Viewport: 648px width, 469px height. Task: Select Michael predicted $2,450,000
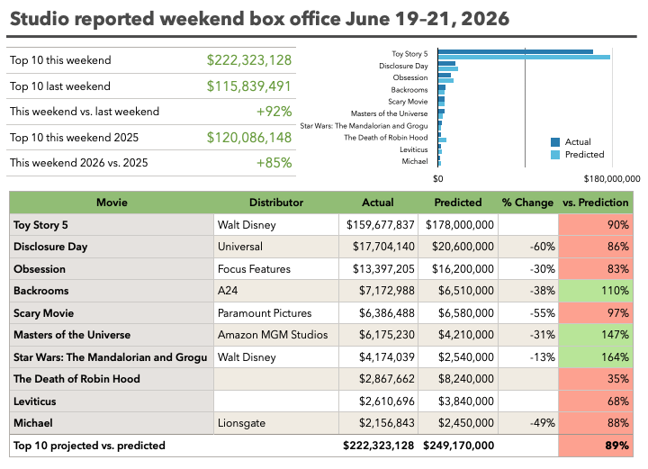pyautogui.click(x=458, y=423)
